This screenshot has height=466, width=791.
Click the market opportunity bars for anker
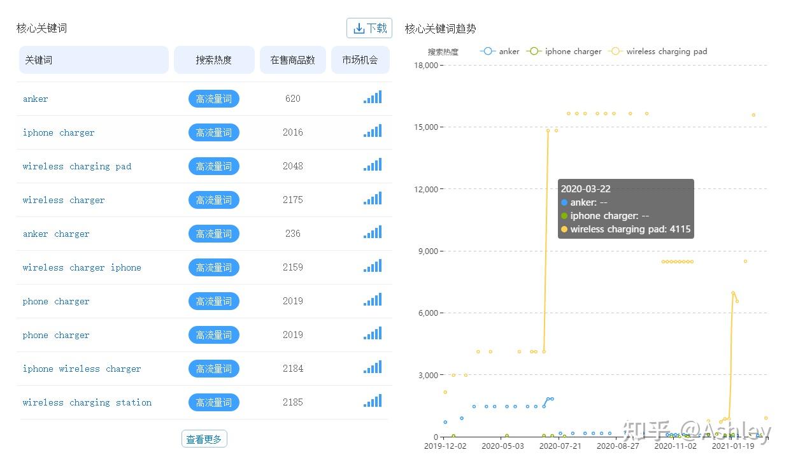tap(373, 97)
